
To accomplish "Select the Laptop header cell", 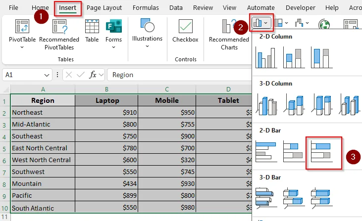I will pos(106,100).
